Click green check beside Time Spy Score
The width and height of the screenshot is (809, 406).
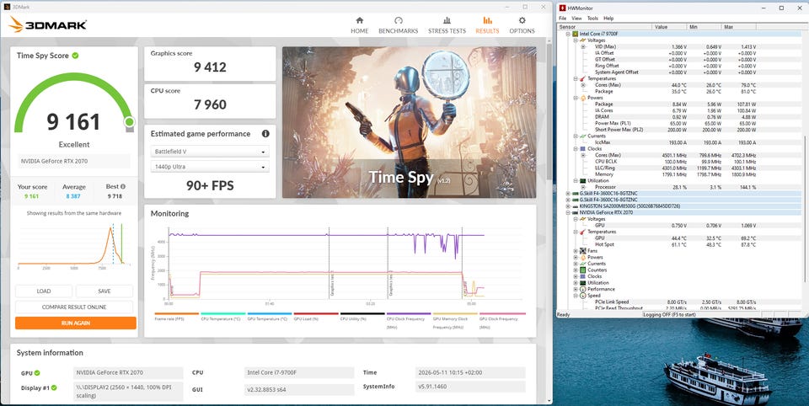[x=75, y=56]
